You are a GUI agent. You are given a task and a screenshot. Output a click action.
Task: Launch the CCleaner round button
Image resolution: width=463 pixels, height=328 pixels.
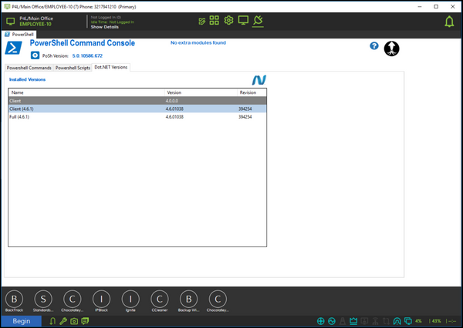click(160, 299)
